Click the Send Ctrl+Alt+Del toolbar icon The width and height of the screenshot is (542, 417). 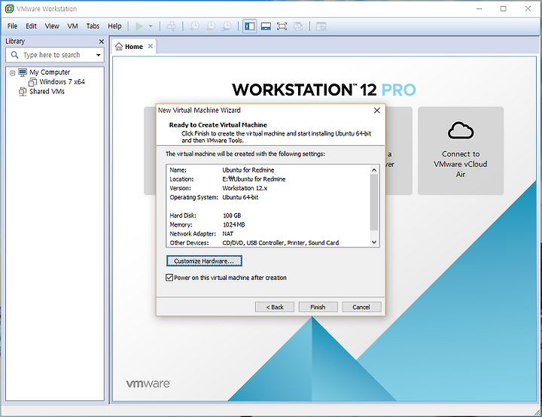[172, 26]
